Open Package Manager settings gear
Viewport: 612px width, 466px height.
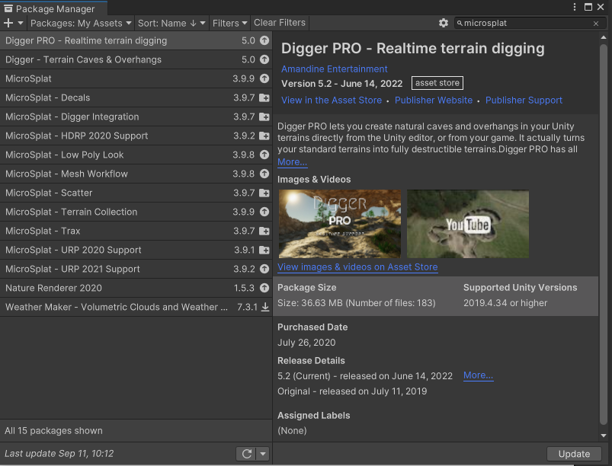pyautogui.click(x=444, y=23)
